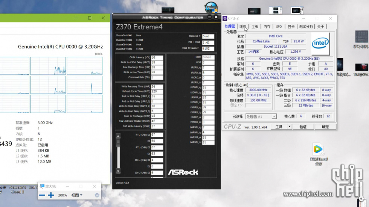Click the middle CPU graph in Task Manager

coord(48,85)
